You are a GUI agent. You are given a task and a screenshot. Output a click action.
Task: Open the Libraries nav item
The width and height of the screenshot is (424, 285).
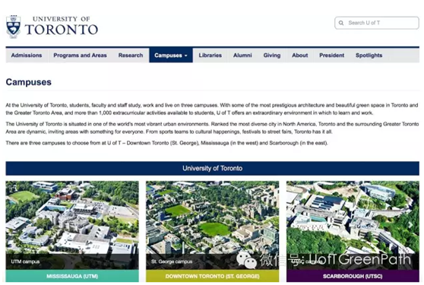pyautogui.click(x=210, y=55)
